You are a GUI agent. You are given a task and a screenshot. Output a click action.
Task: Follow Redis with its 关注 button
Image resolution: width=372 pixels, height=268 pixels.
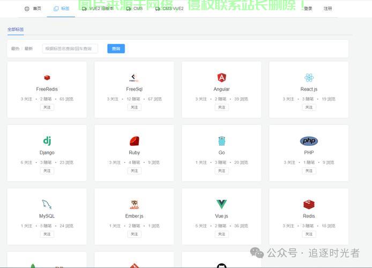[x=309, y=234]
